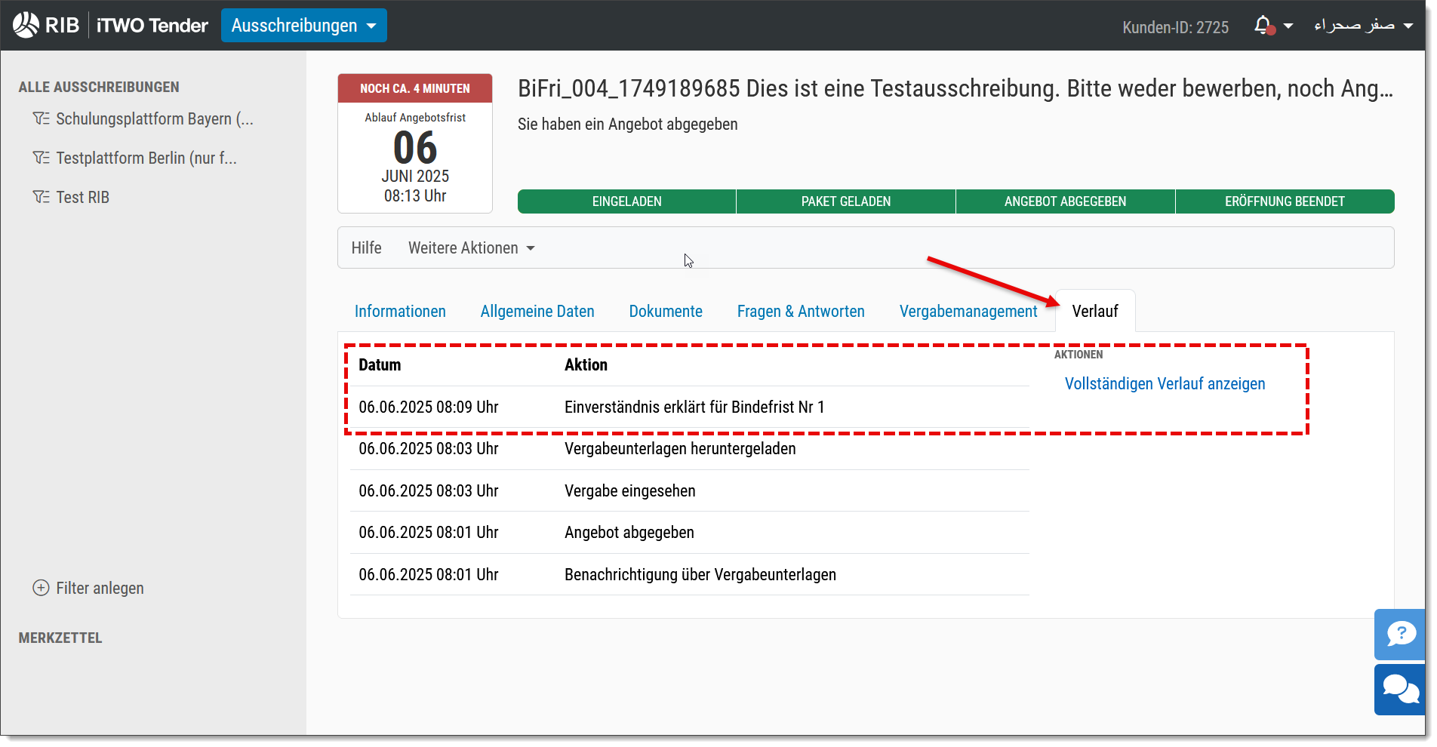Expand the notifications dropdown caret
1437x747 pixels.
click(x=1288, y=26)
